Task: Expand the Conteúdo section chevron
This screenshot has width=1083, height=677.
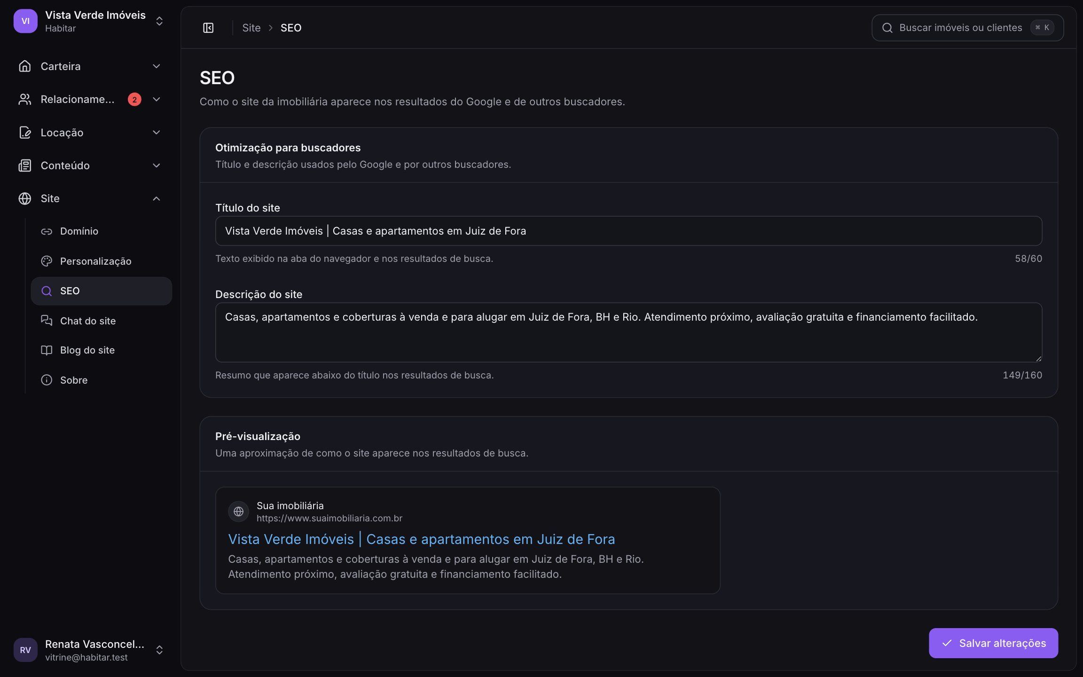Action: (x=157, y=165)
